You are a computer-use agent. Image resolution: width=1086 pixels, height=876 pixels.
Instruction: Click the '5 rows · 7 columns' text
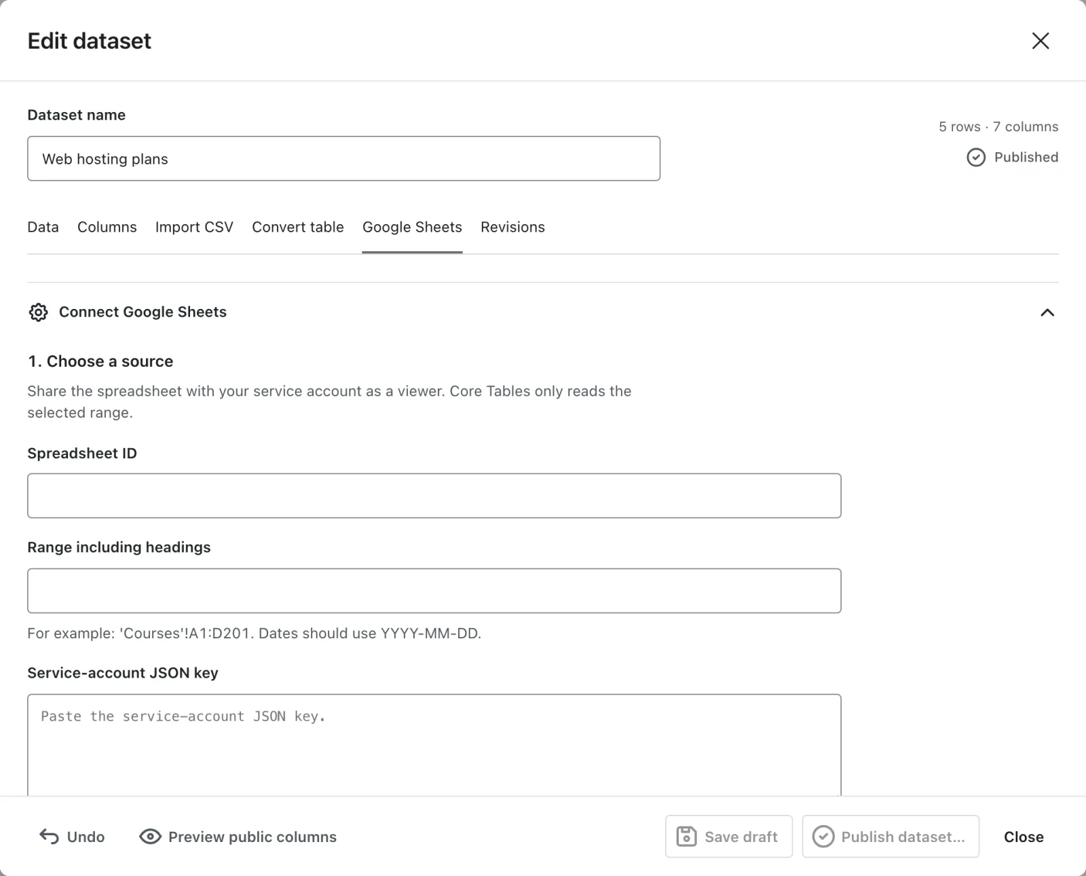(x=998, y=126)
